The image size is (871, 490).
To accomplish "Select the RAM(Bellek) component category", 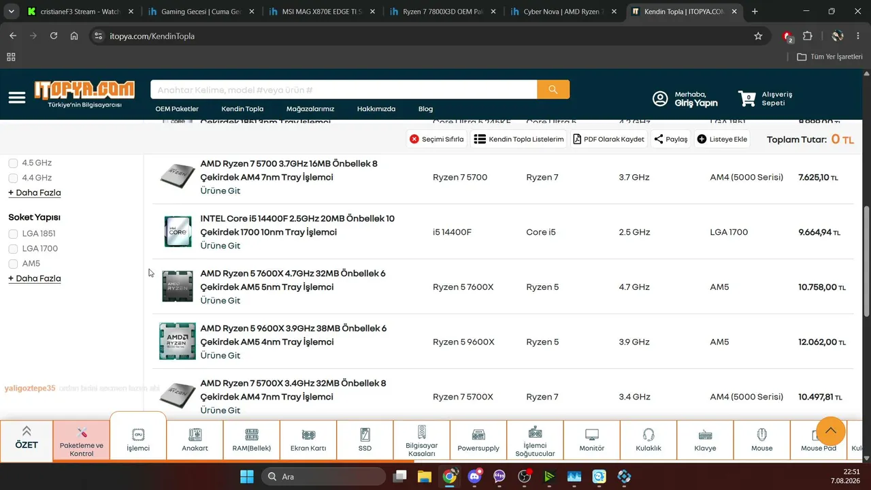I will [x=252, y=440].
